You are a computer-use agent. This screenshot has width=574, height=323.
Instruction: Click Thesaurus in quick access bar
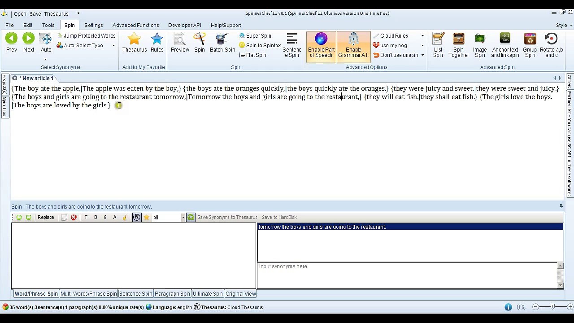(x=56, y=14)
